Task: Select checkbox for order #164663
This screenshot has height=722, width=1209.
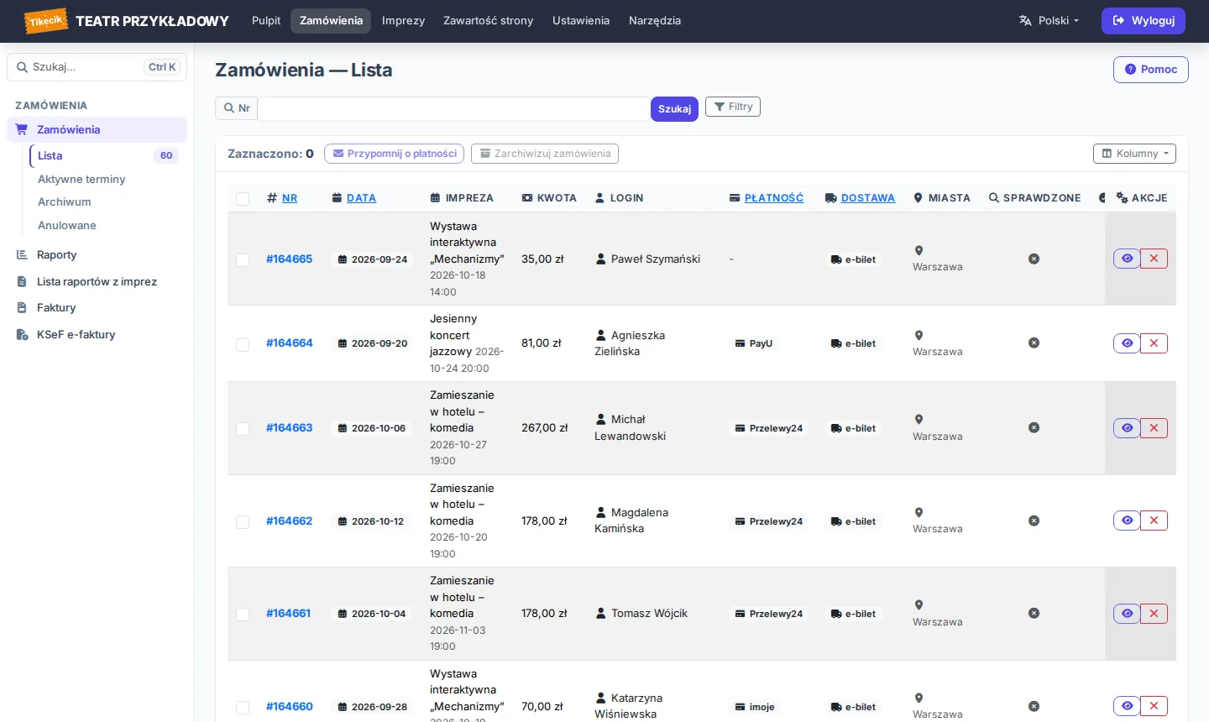Action: [x=243, y=429]
